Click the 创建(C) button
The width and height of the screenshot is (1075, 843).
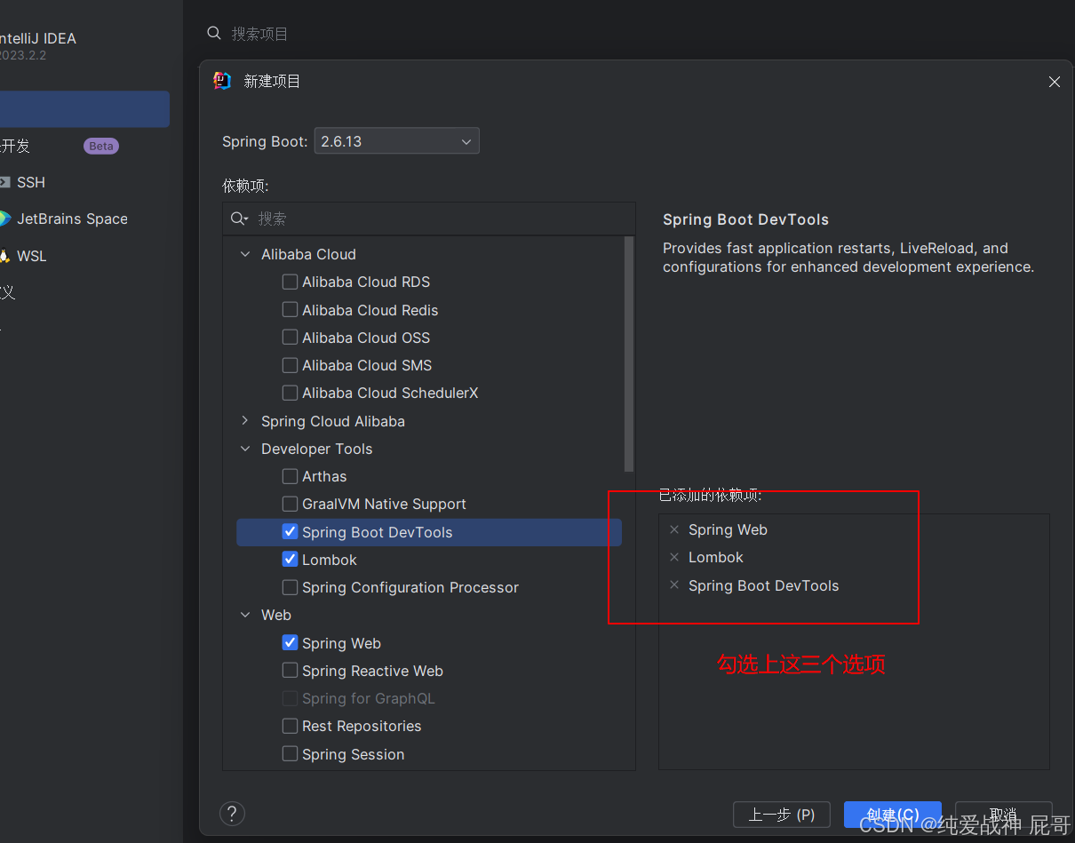[892, 815]
